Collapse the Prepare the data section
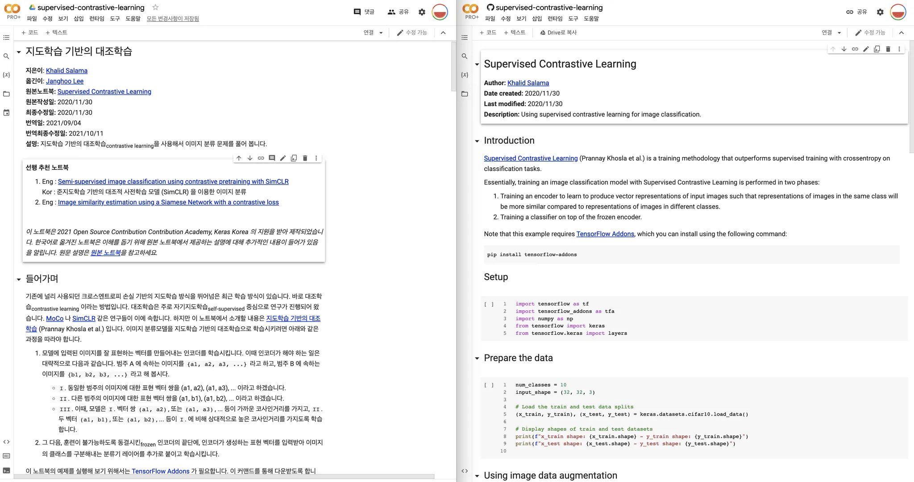The height and width of the screenshot is (482, 914). point(477,358)
